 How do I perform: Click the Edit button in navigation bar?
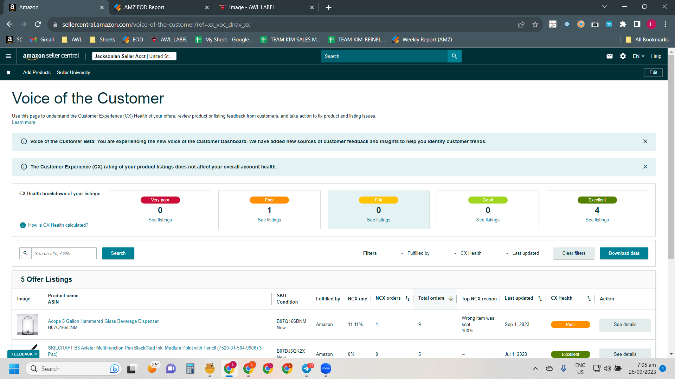click(653, 73)
